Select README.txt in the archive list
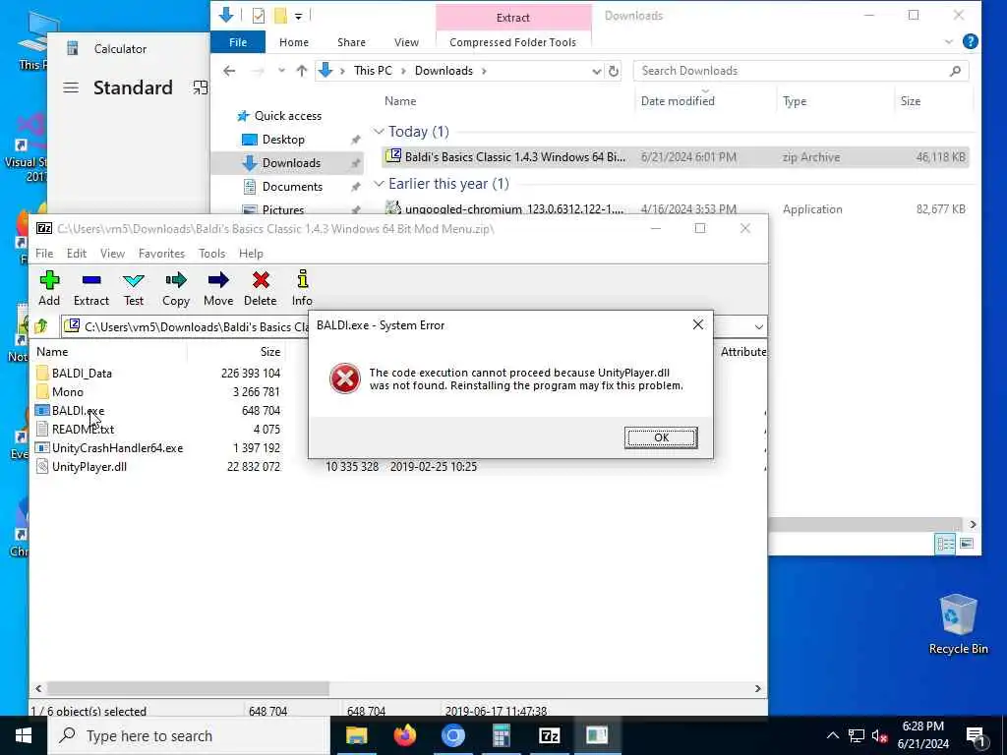This screenshot has height=755, width=1007. [83, 429]
